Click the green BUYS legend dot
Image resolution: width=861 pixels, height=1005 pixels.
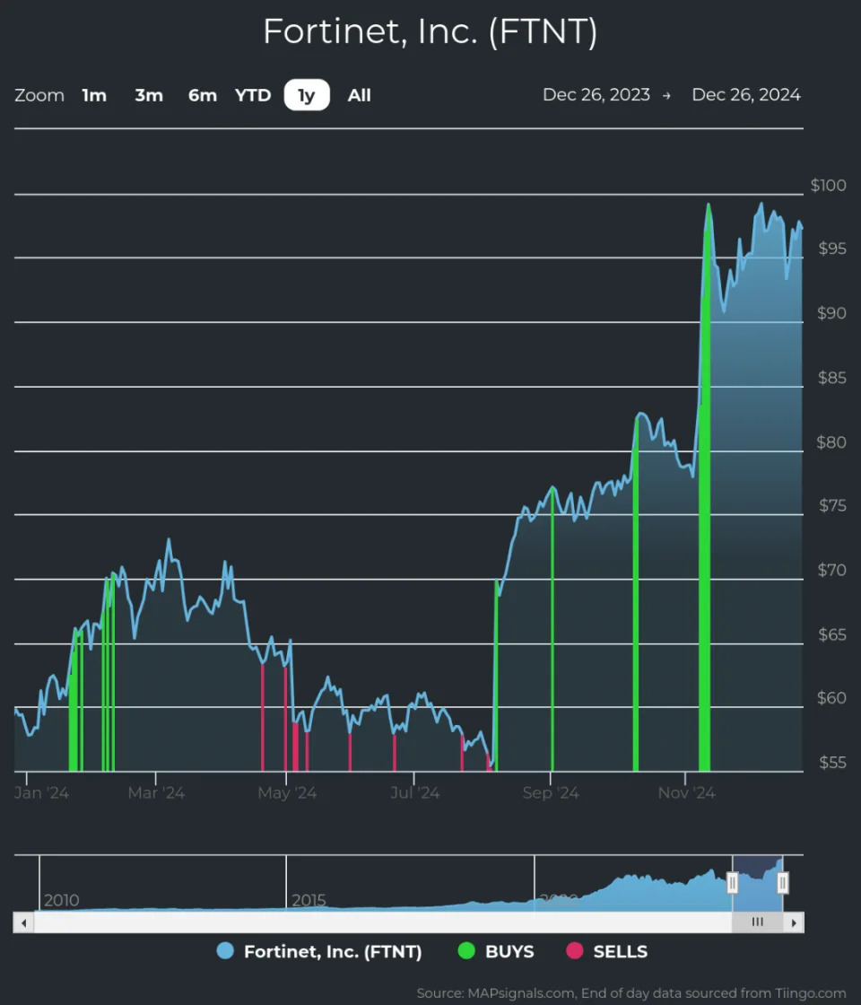click(x=466, y=950)
